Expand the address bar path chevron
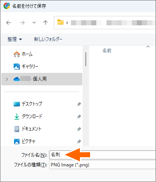The width and height of the screenshot is (156, 182). [x=67, y=23]
